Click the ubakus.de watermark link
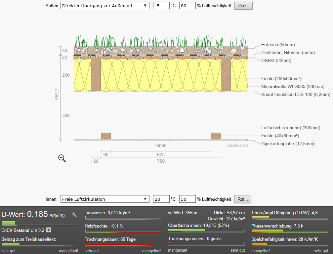The image size is (333, 254). (x=237, y=145)
